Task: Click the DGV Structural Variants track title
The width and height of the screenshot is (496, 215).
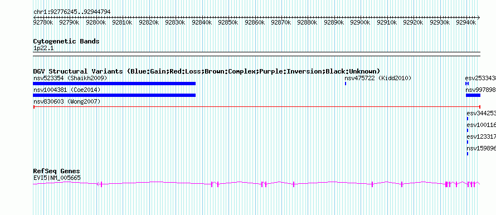Action: coord(207,71)
